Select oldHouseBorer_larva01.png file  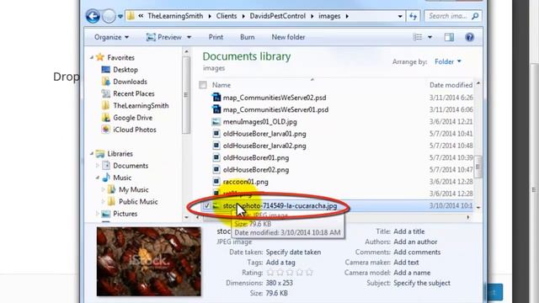point(264,134)
